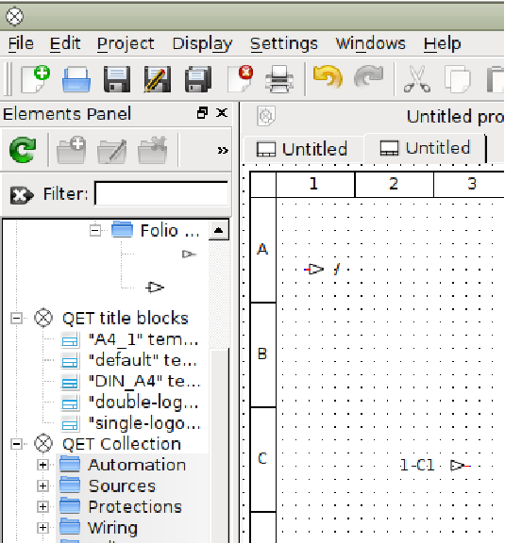The image size is (505, 543).
Task: Save the project with the floppy icon
Action: [x=117, y=79]
